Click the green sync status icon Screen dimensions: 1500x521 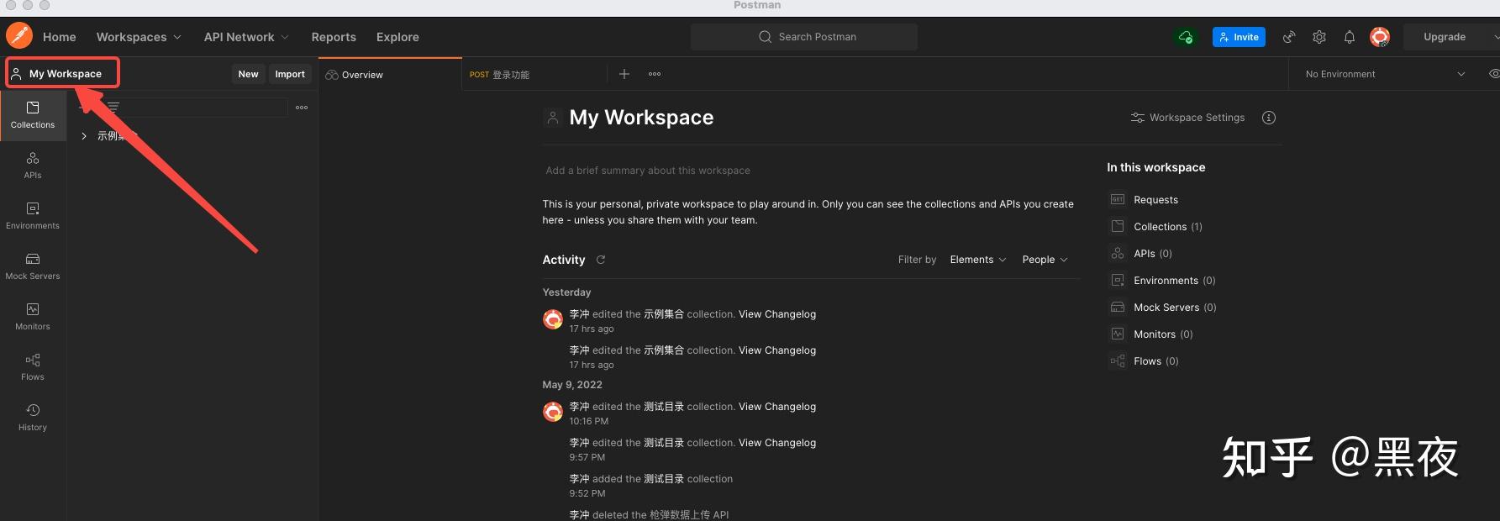click(1185, 37)
